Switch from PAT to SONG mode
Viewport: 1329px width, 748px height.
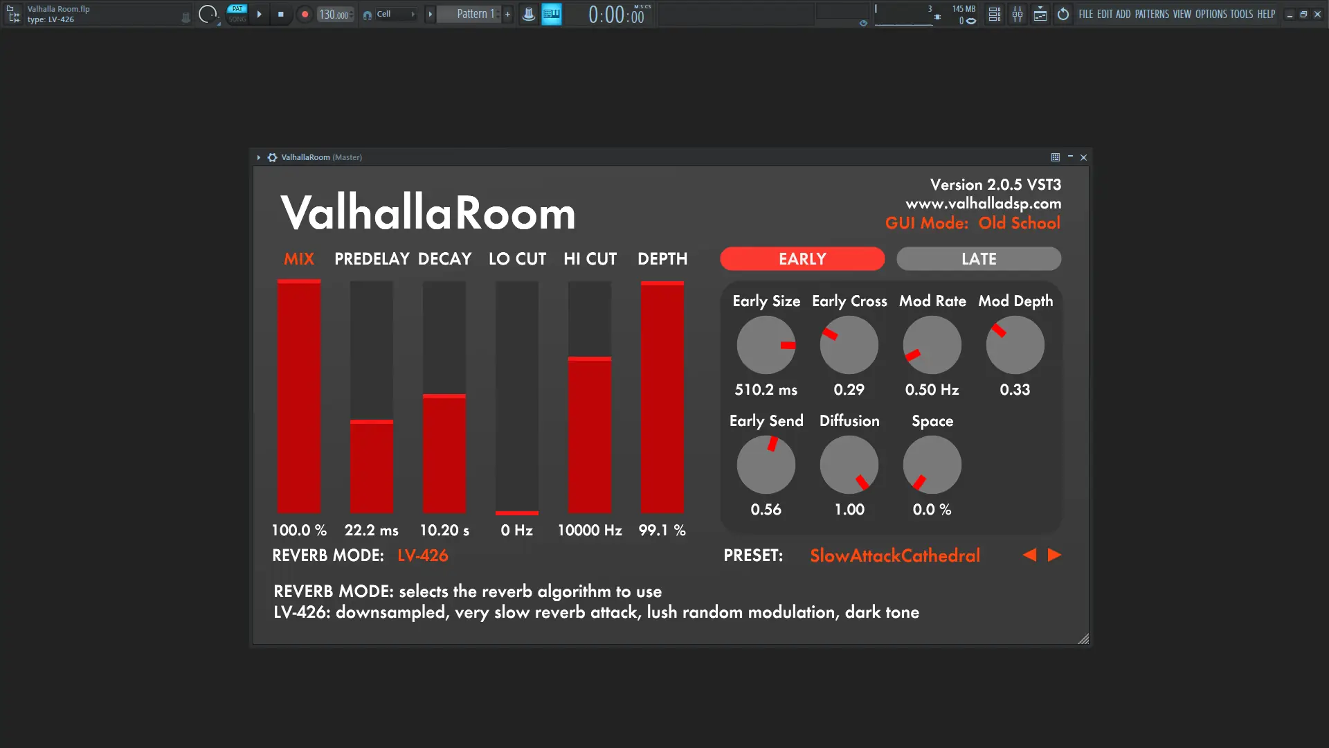point(237,19)
